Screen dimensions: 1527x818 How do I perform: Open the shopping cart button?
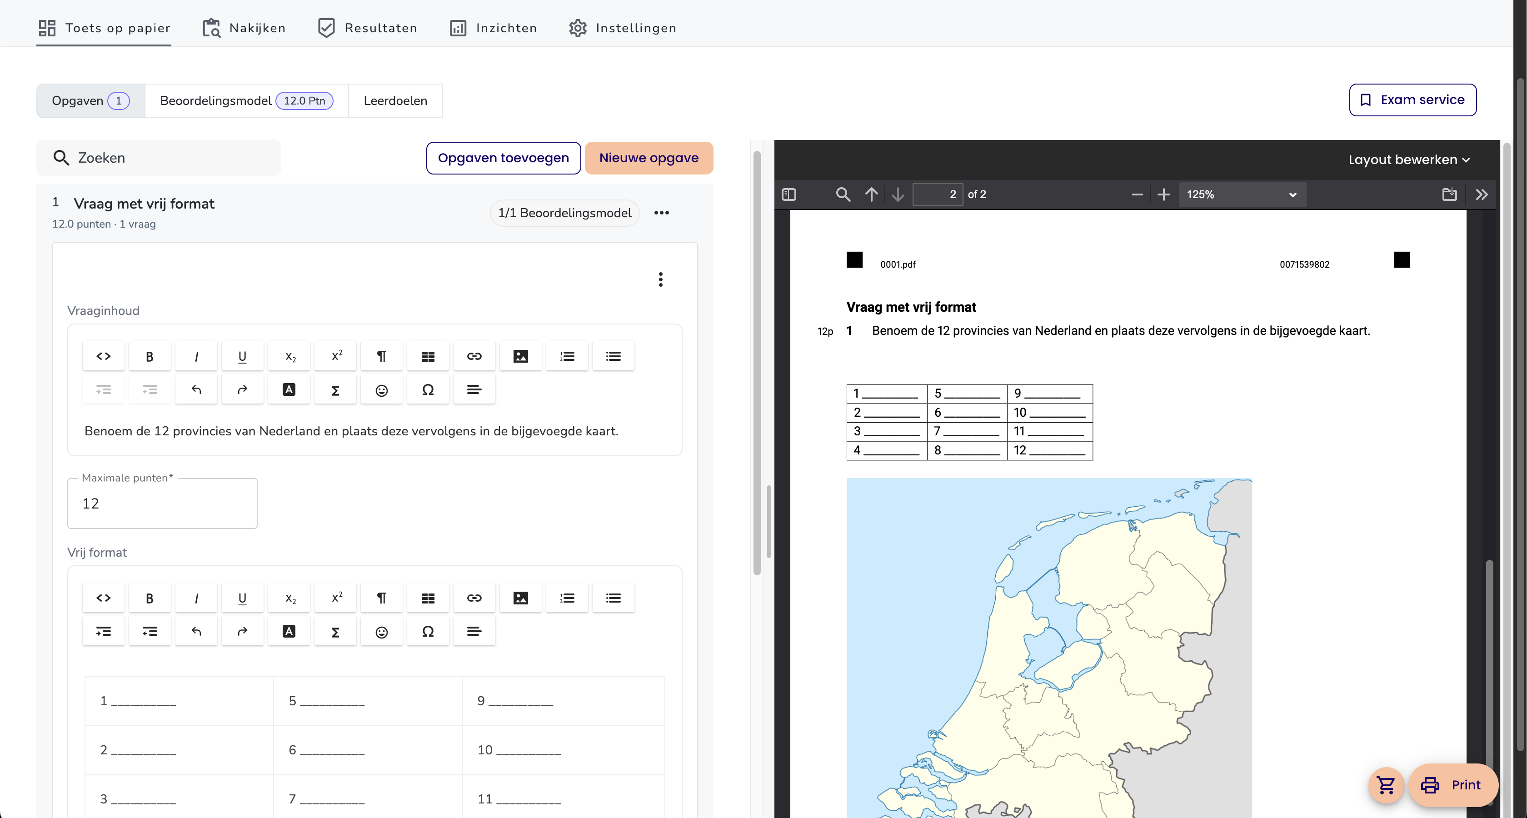click(1386, 785)
